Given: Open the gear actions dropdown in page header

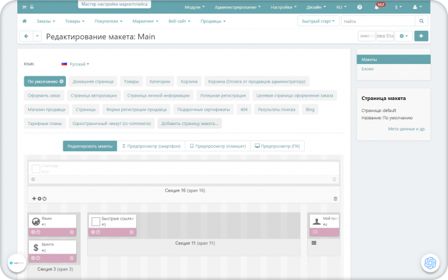Looking at the screenshot, I should point(403,36).
